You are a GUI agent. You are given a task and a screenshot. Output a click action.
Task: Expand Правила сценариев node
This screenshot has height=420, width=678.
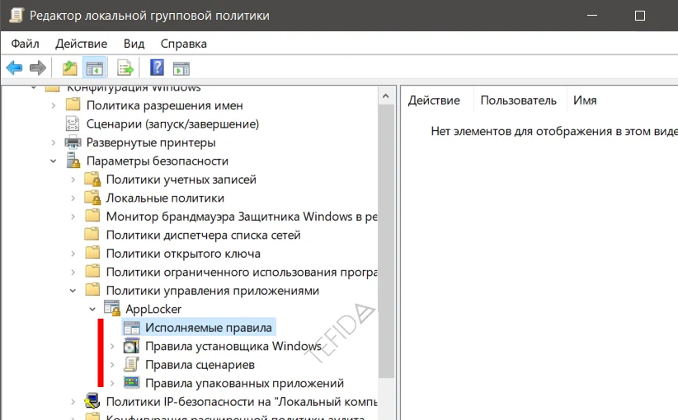click(x=112, y=365)
